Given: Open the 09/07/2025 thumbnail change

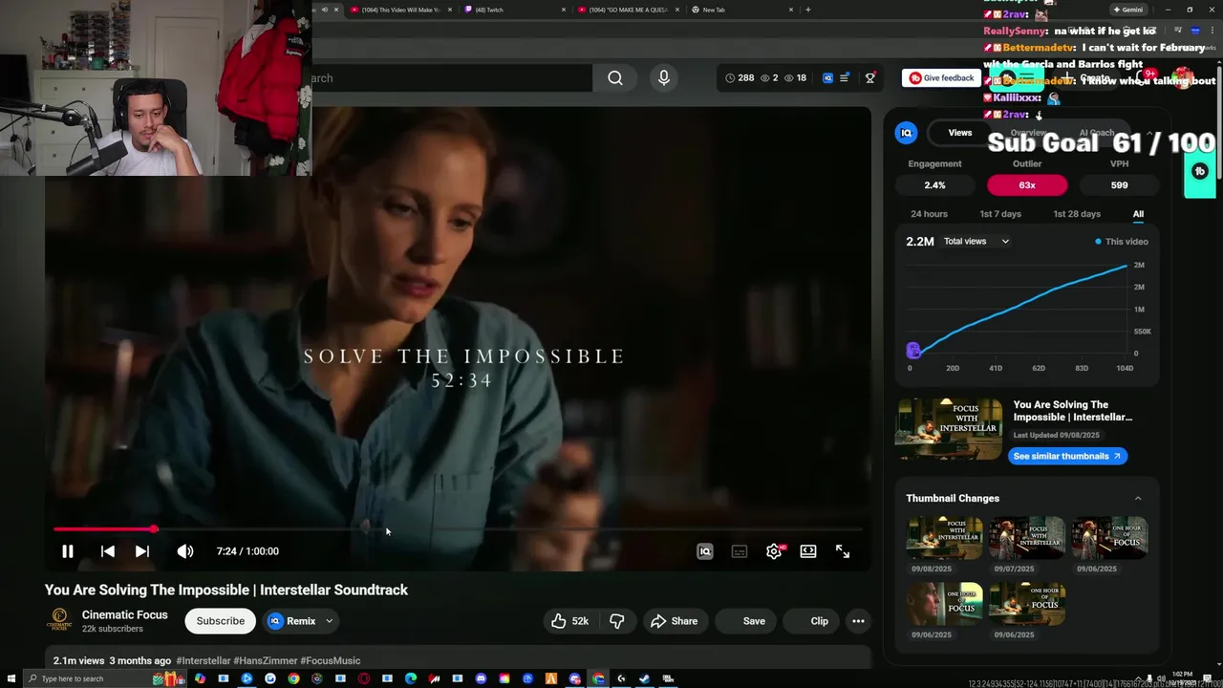Looking at the screenshot, I should pos(1027,538).
